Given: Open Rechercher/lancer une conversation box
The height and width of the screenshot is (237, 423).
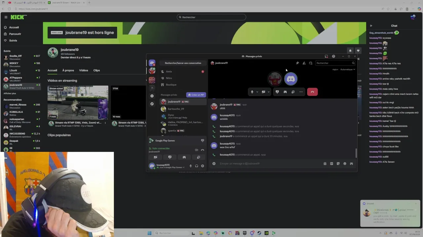Looking at the screenshot, I should point(183,63).
